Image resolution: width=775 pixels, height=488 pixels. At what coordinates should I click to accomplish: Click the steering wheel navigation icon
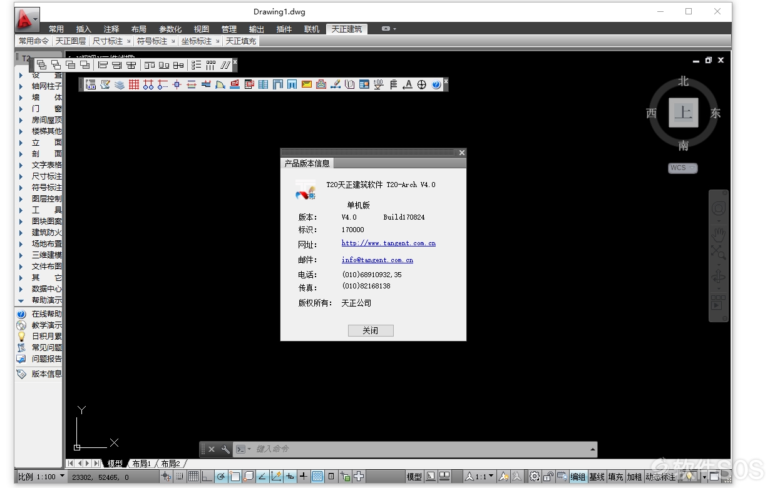click(x=719, y=208)
